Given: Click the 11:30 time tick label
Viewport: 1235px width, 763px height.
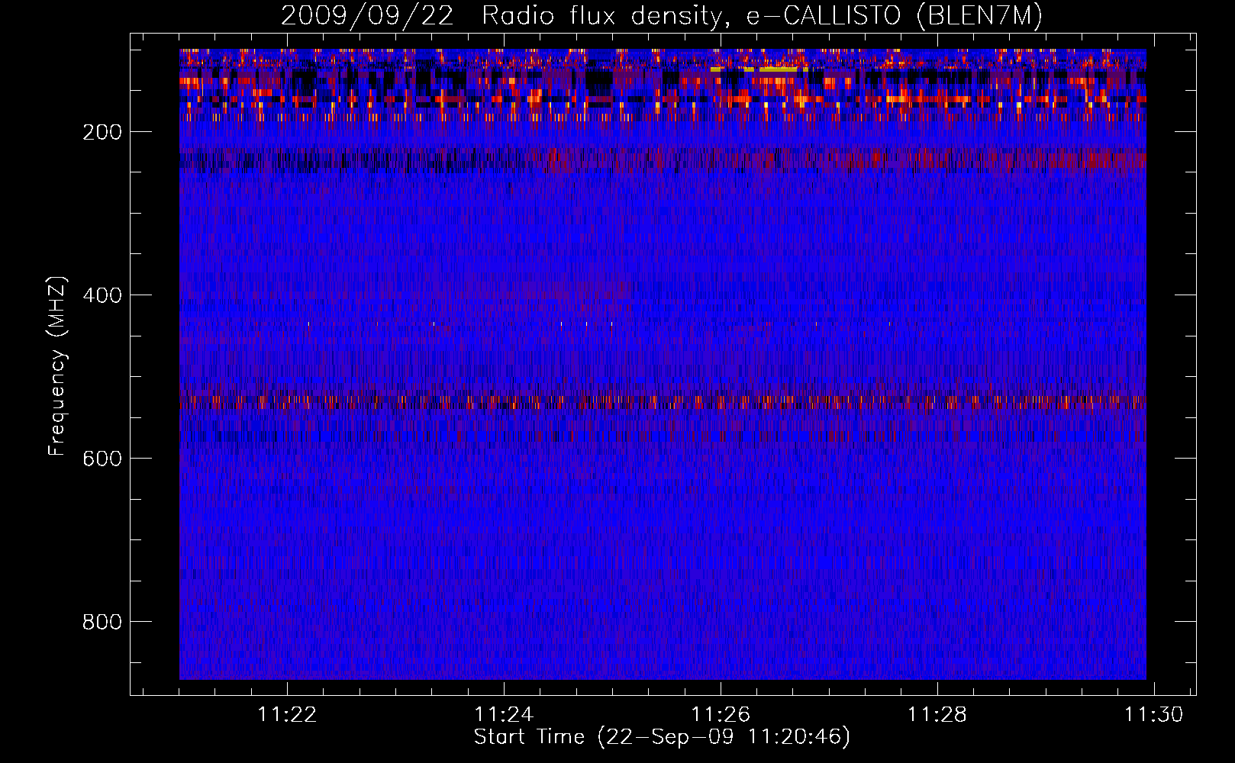Looking at the screenshot, I should (x=1153, y=715).
